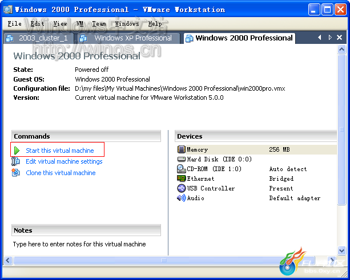
Task: Click the Devices section header
Action: click(256, 136)
